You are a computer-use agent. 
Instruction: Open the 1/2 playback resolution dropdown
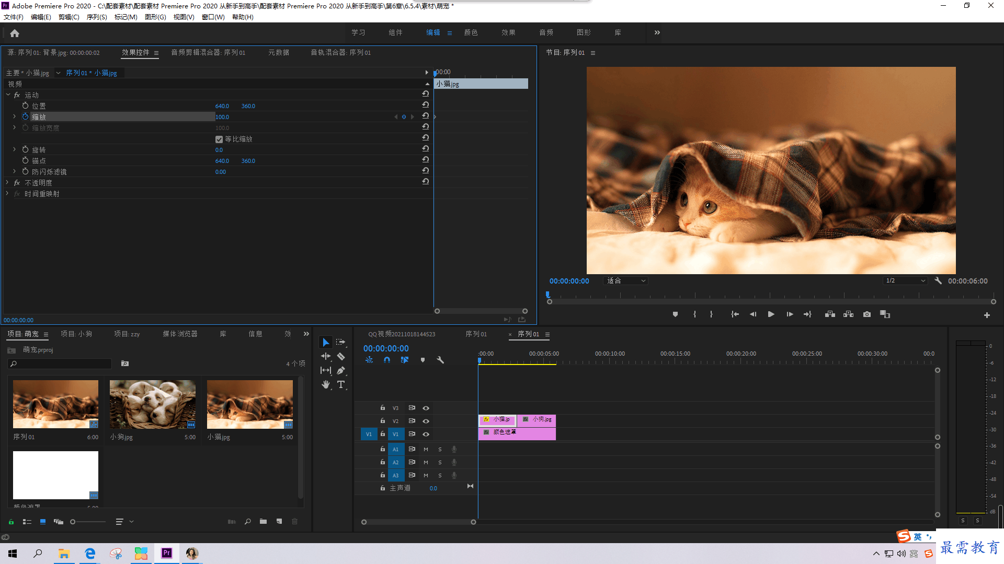coord(906,280)
